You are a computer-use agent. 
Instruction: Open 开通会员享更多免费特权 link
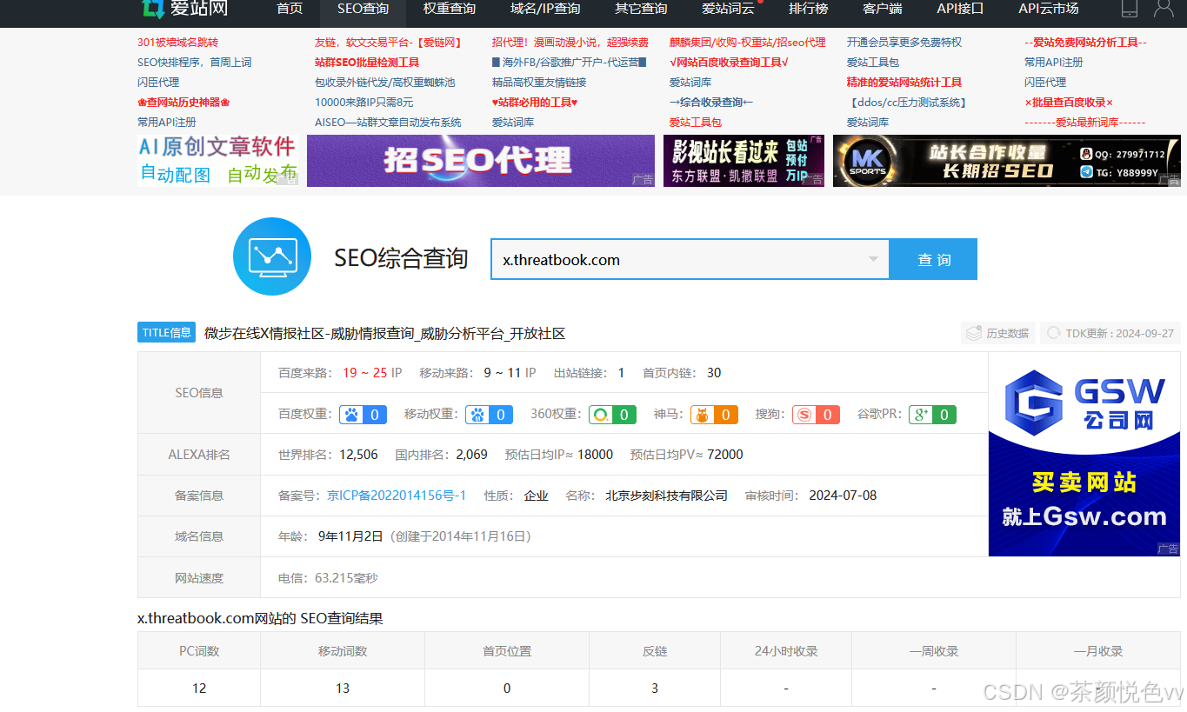coord(904,43)
